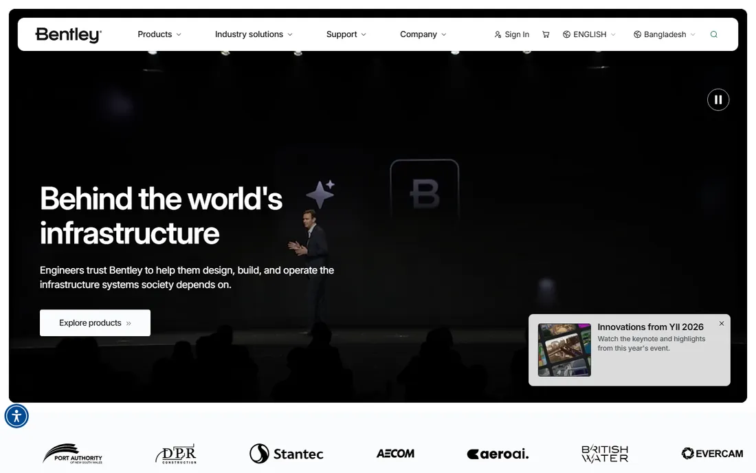756x473 pixels.
Task: Open the Company menu
Action: tap(423, 34)
